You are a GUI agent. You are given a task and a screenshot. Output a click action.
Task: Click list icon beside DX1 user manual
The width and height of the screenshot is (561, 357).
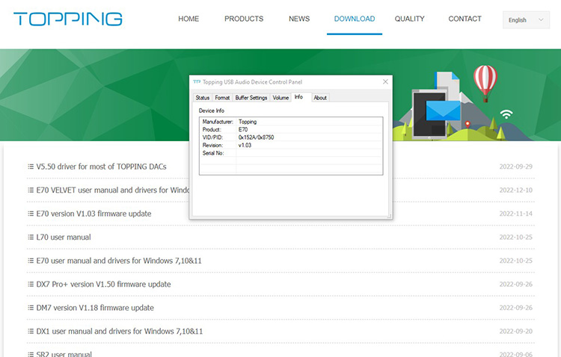point(31,332)
